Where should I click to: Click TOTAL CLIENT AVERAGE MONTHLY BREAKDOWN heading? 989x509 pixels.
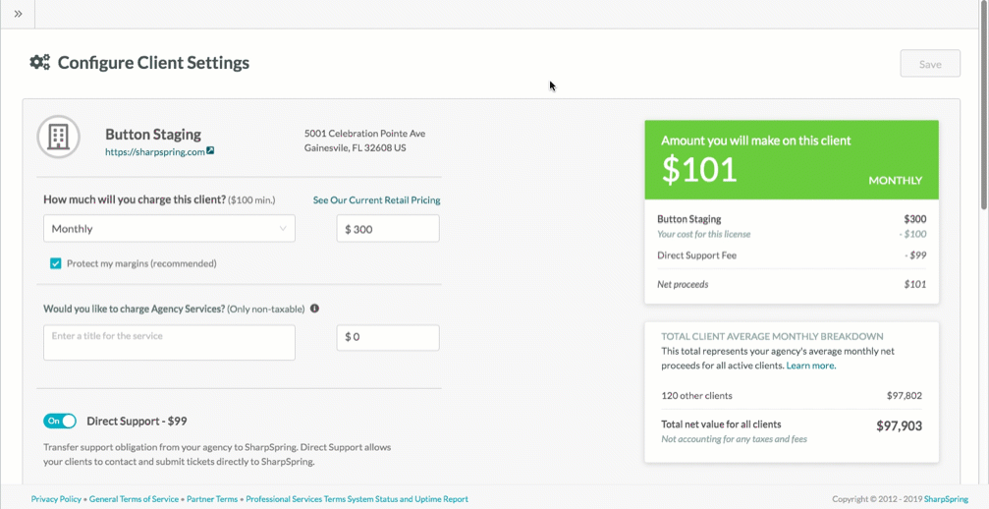click(772, 337)
